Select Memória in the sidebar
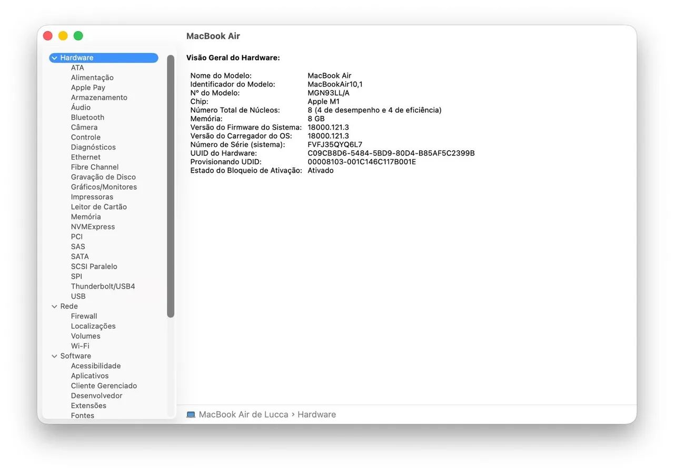This screenshot has height=473, width=674. click(x=86, y=217)
